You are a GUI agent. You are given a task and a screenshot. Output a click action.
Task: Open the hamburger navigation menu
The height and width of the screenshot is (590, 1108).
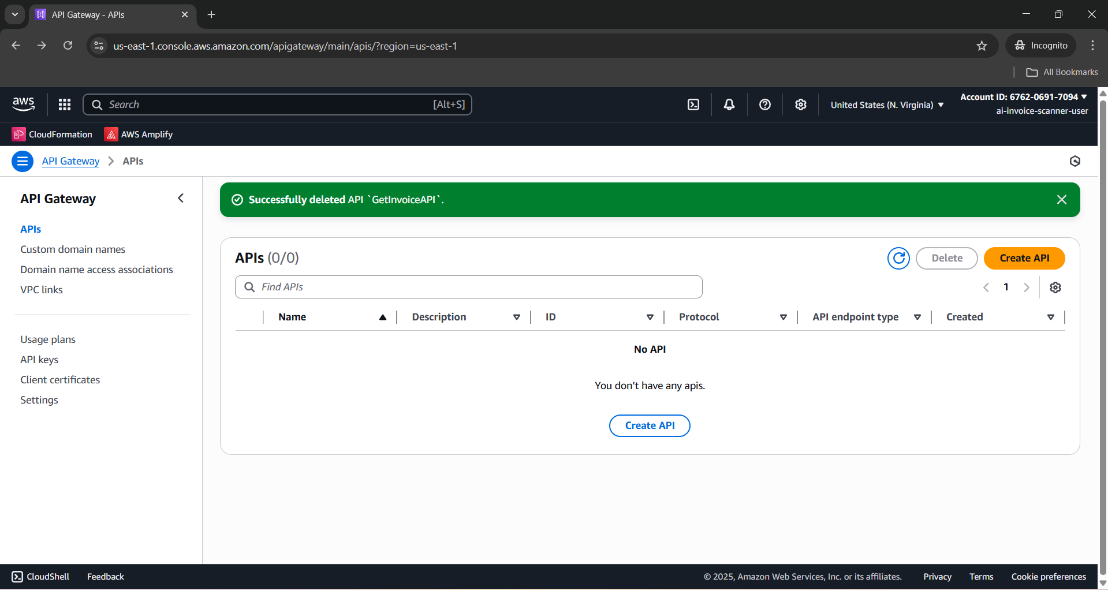pyautogui.click(x=22, y=161)
